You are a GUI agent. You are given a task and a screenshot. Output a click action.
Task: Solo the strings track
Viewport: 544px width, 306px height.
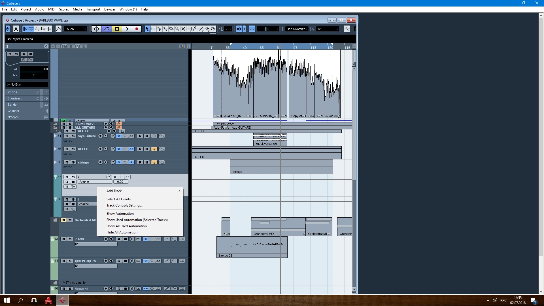[73, 162]
